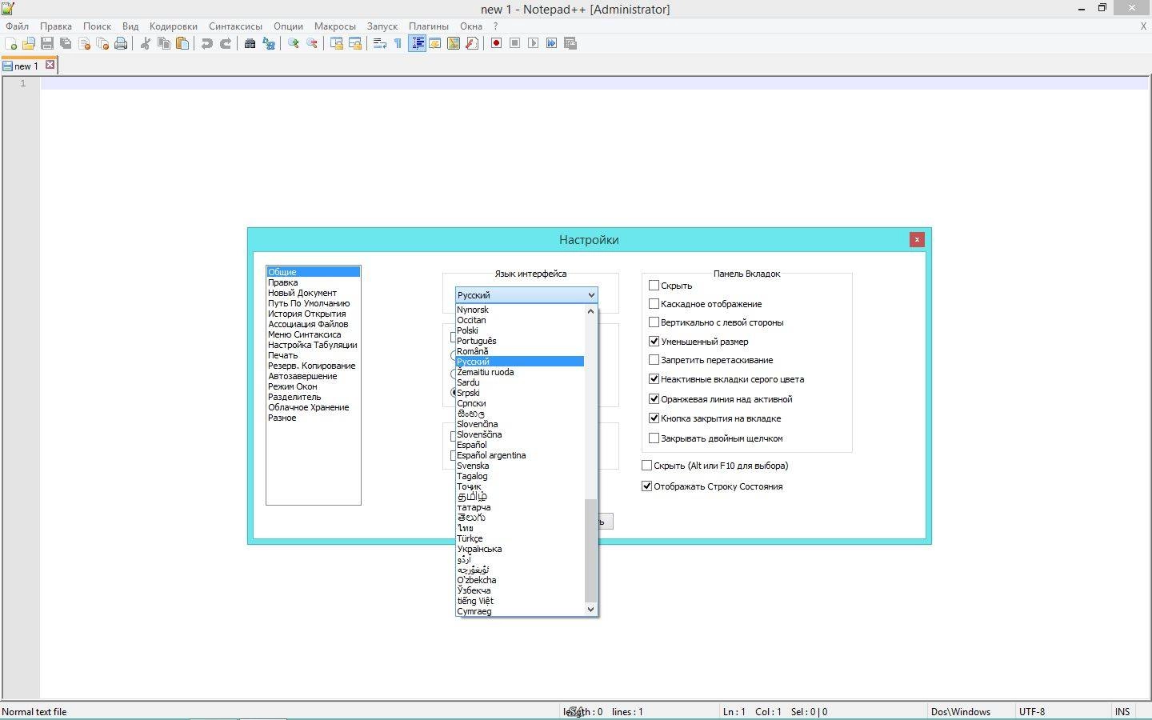Open the Кодировки menu
Viewport: 1152px width, 720px height.
[173, 26]
